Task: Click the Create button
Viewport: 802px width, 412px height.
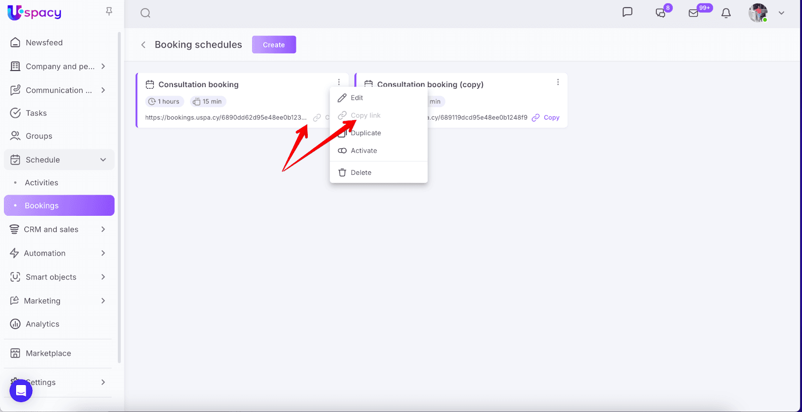Action: (274, 45)
